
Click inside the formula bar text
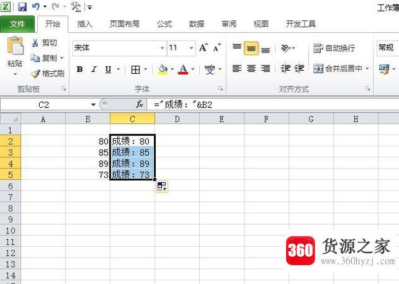(183, 104)
